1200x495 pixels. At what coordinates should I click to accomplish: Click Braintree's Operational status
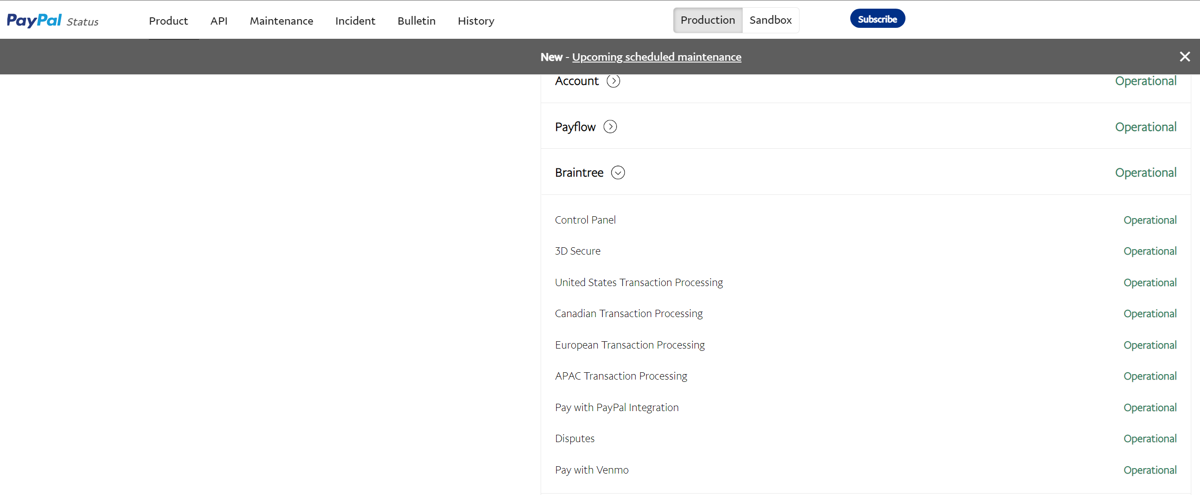point(1146,172)
